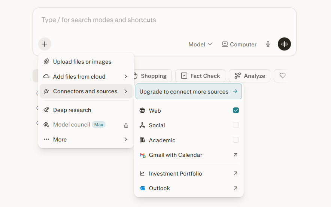Open the Model dropdown

[200, 44]
